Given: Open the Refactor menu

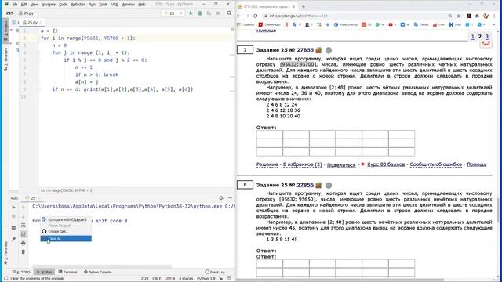Looking at the screenshot, I should click(78, 5).
